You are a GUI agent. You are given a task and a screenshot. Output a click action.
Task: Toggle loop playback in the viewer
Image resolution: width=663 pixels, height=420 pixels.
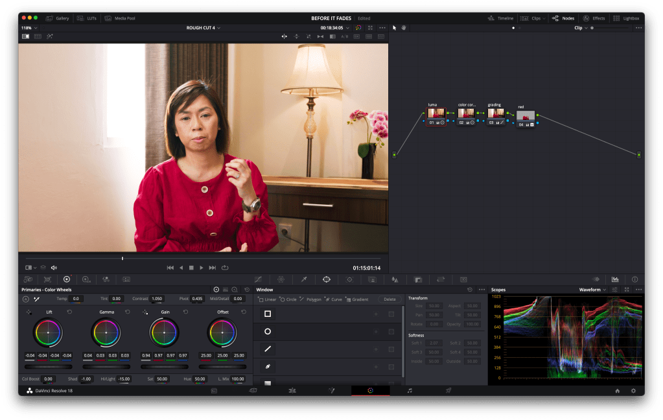[225, 268]
